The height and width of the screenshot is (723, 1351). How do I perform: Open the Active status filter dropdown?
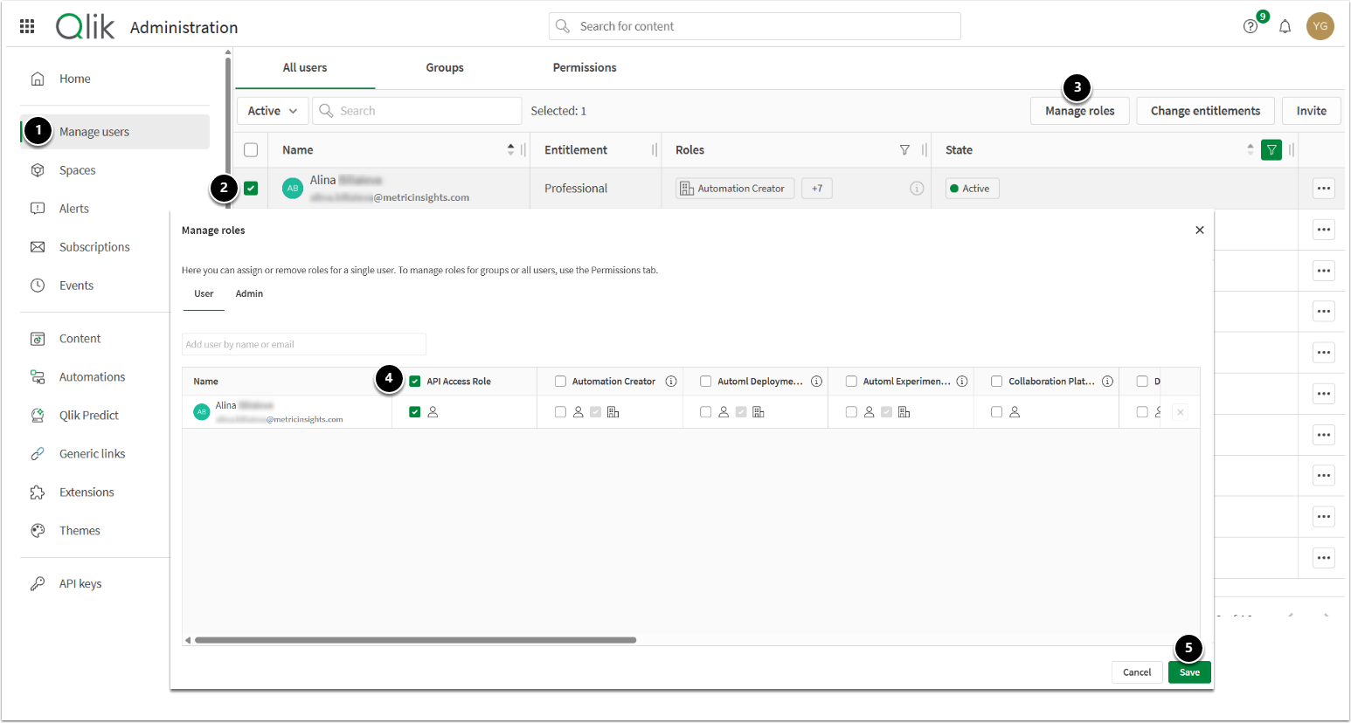click(273, 111)
